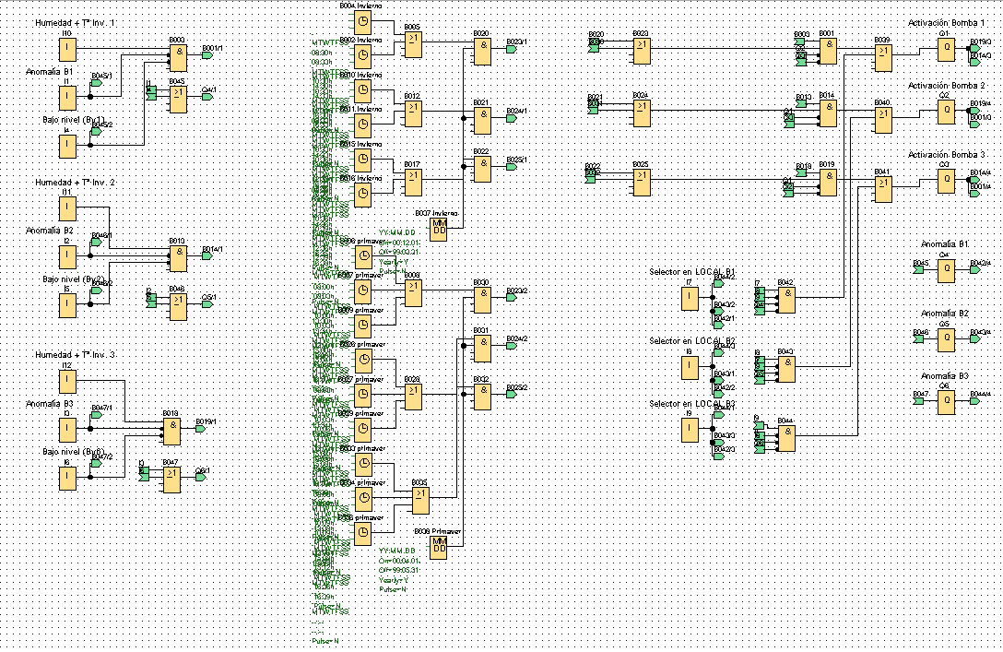The height and width of the screenshot is (652, 1003).
Task: Select the B023 OR block
Action: (x=642, y=51)
